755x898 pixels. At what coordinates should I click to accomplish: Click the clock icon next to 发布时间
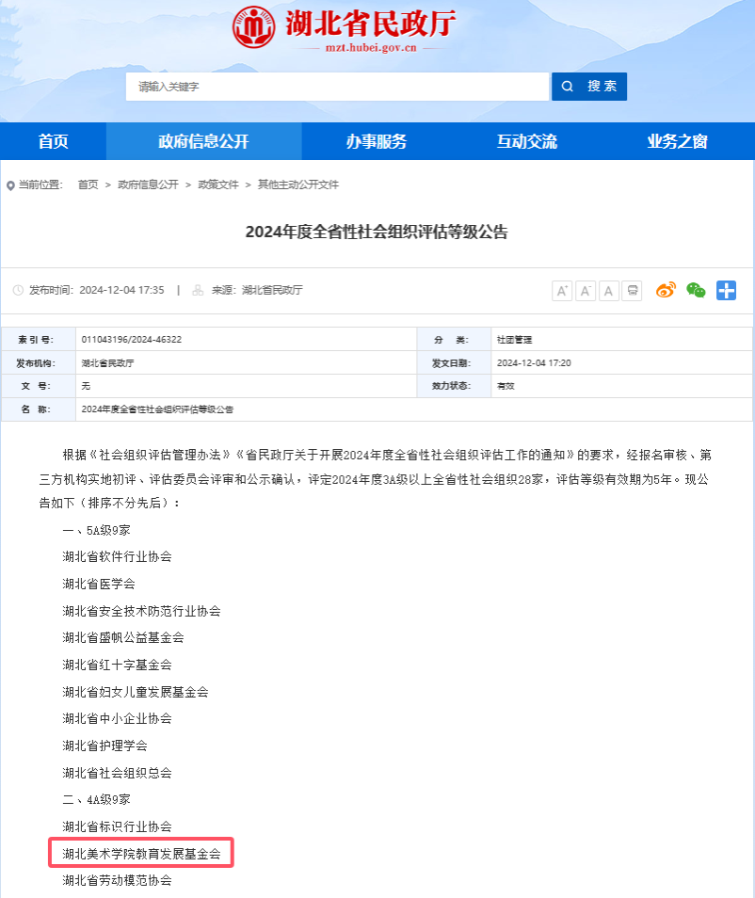18,290
